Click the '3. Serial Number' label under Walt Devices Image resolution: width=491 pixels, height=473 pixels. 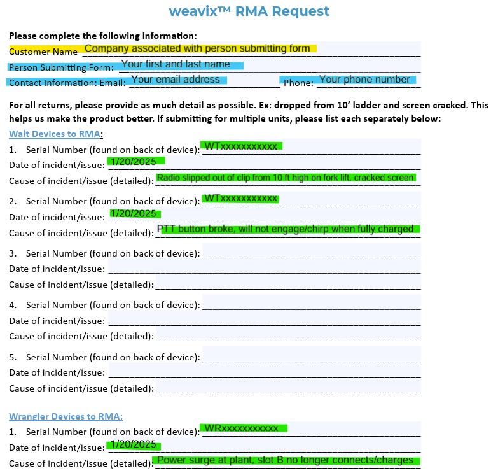pos(104,253)
